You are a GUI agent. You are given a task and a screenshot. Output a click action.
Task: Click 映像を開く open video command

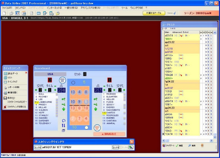[x=14, y=93]
